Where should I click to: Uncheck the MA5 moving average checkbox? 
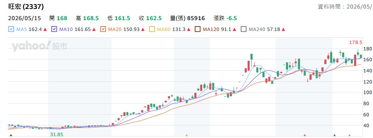(x=11, y=29)
